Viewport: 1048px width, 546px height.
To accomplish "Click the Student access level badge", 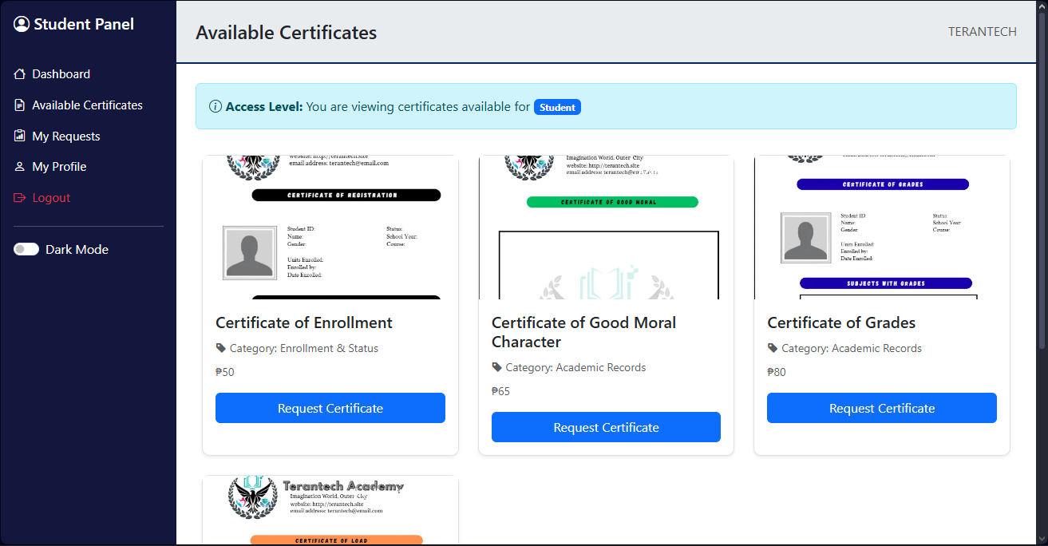I will click(557, 106).
